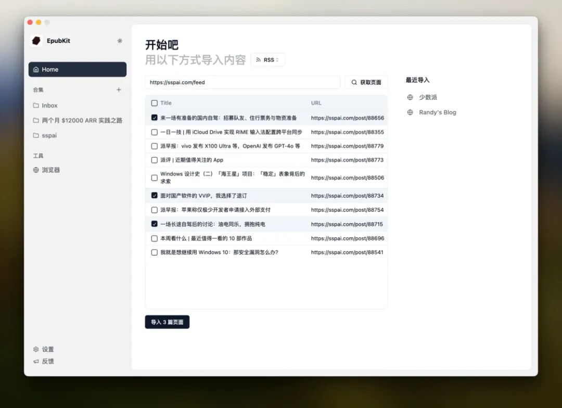The height and width of the screenshot is (408, 562).
Task: Click the 获取页面 fetch button
Action: click(x=366, y=82)
